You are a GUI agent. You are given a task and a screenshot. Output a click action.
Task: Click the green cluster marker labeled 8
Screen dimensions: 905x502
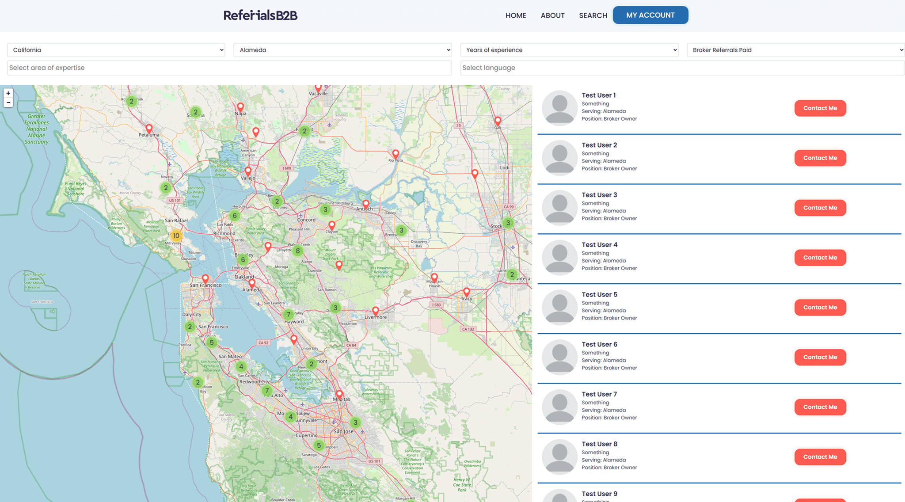pyautogui.click(x=298, y=251)
